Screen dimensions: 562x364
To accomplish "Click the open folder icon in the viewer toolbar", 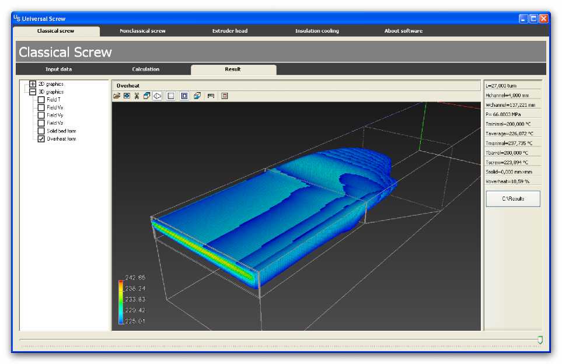I will tap(117, 96).
